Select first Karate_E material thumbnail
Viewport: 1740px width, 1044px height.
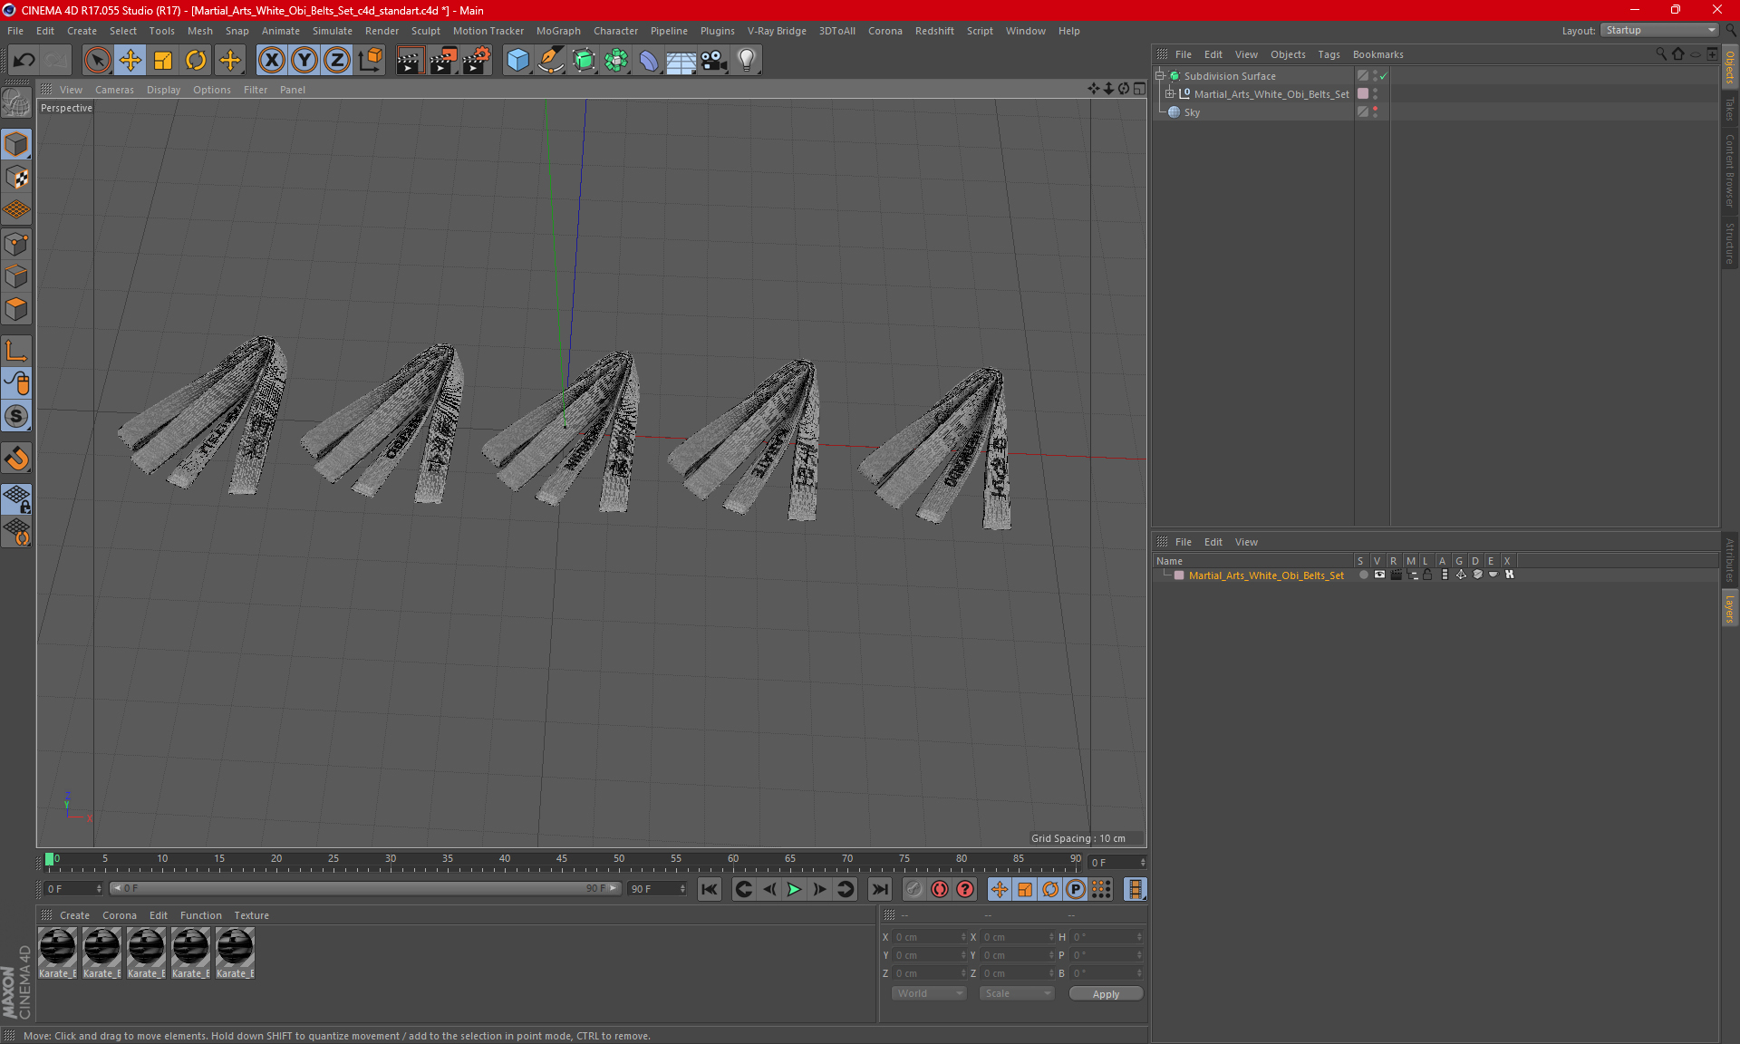pyautogui.click(x=57, y=953)
